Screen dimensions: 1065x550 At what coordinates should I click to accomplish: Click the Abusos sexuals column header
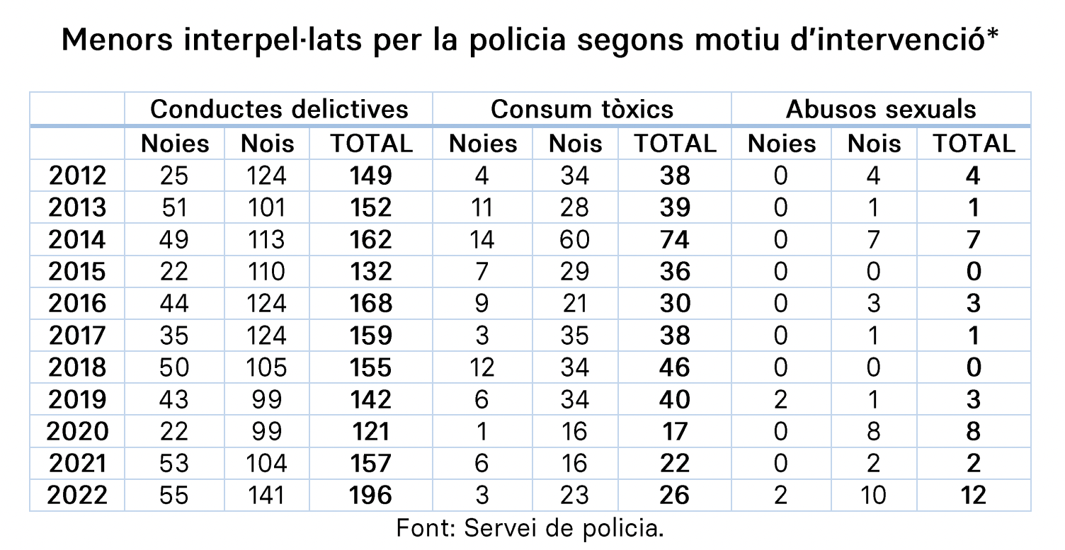(881, 109)
